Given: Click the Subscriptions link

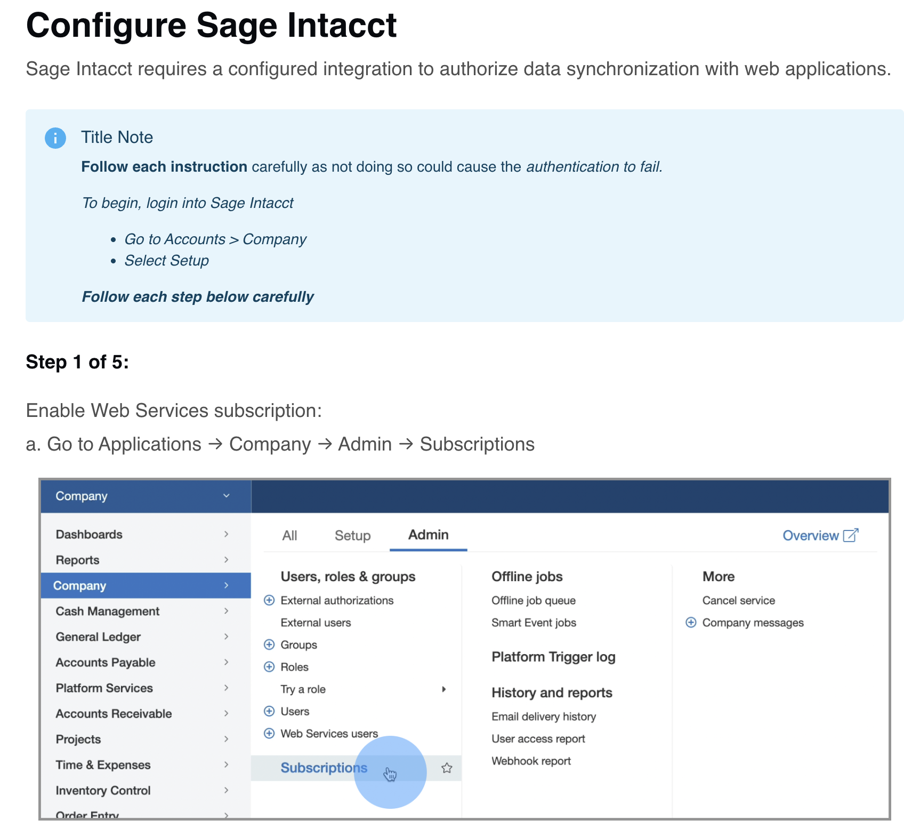Looking at the screenshot, I should pyautogui.click(x=324, y=768).
